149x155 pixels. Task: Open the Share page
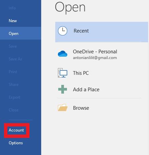click(14, 85)
